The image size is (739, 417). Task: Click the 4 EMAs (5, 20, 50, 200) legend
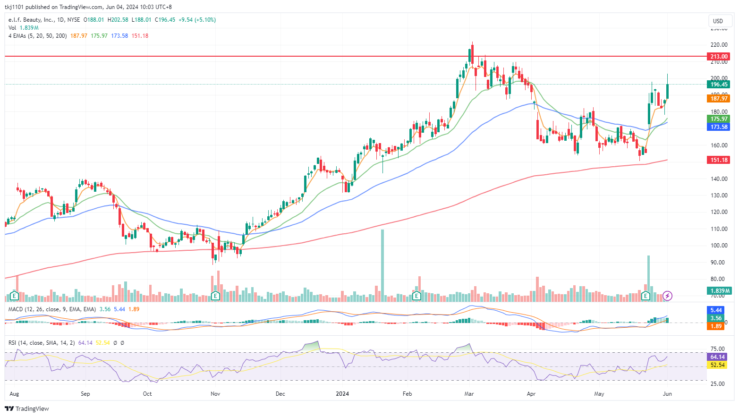click(37, 36)
